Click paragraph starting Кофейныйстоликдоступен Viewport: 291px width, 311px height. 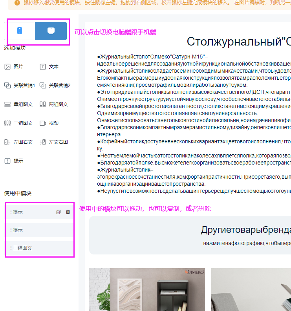click(x=194, y=145)
